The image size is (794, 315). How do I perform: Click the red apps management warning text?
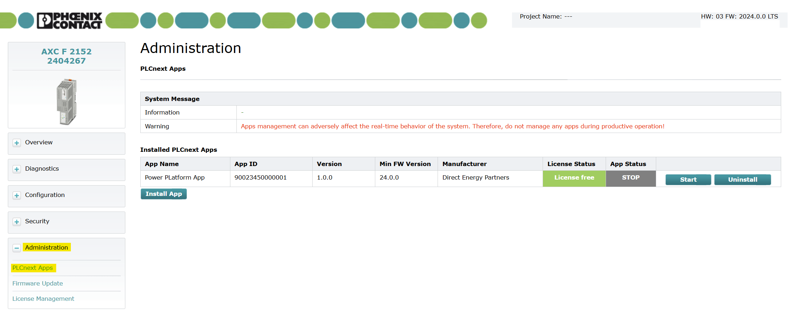coord(453,126)
